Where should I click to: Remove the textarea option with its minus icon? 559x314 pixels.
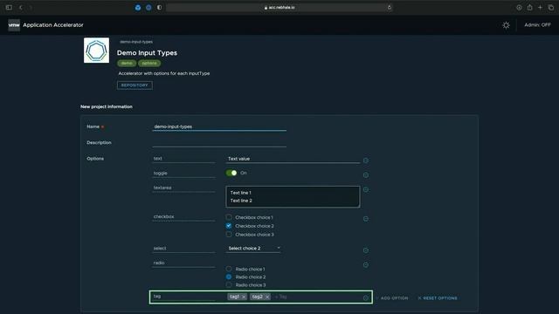[x=366, y=190]
